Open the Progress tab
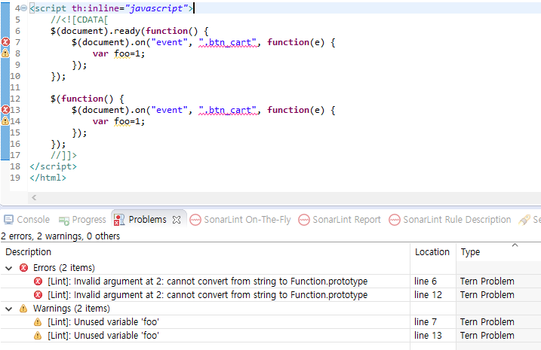Image resolution: width=541 pixels, height=350 pixels. (x=82, y=220)
